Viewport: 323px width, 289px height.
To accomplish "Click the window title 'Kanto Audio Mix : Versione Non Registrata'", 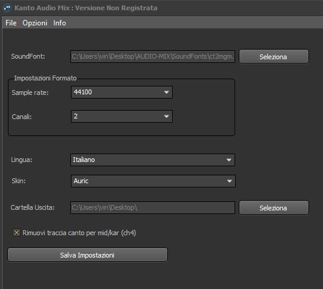I will tap(86, 8).
